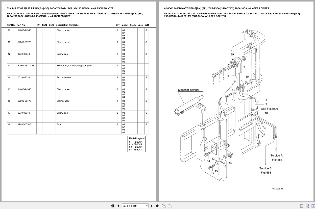Screen dimensions: 315x209
Task: Click the '02-05-12 2058A MAST PIPING' left page title
Action: point(60,8)
